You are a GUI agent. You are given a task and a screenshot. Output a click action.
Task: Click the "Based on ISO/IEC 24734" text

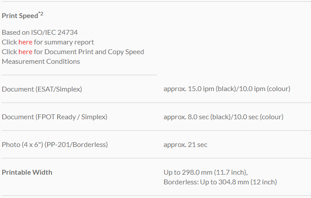[40, 33]
